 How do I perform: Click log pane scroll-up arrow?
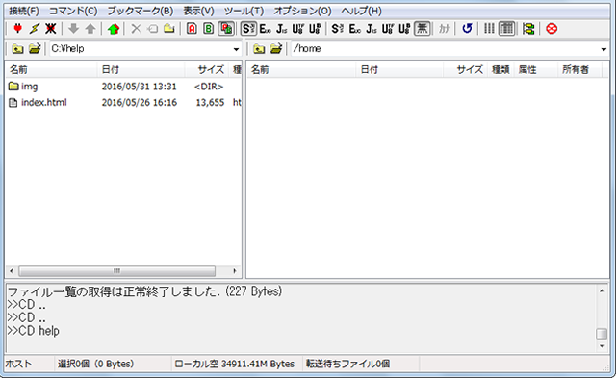pyautogui.click(x=602, y=290)
